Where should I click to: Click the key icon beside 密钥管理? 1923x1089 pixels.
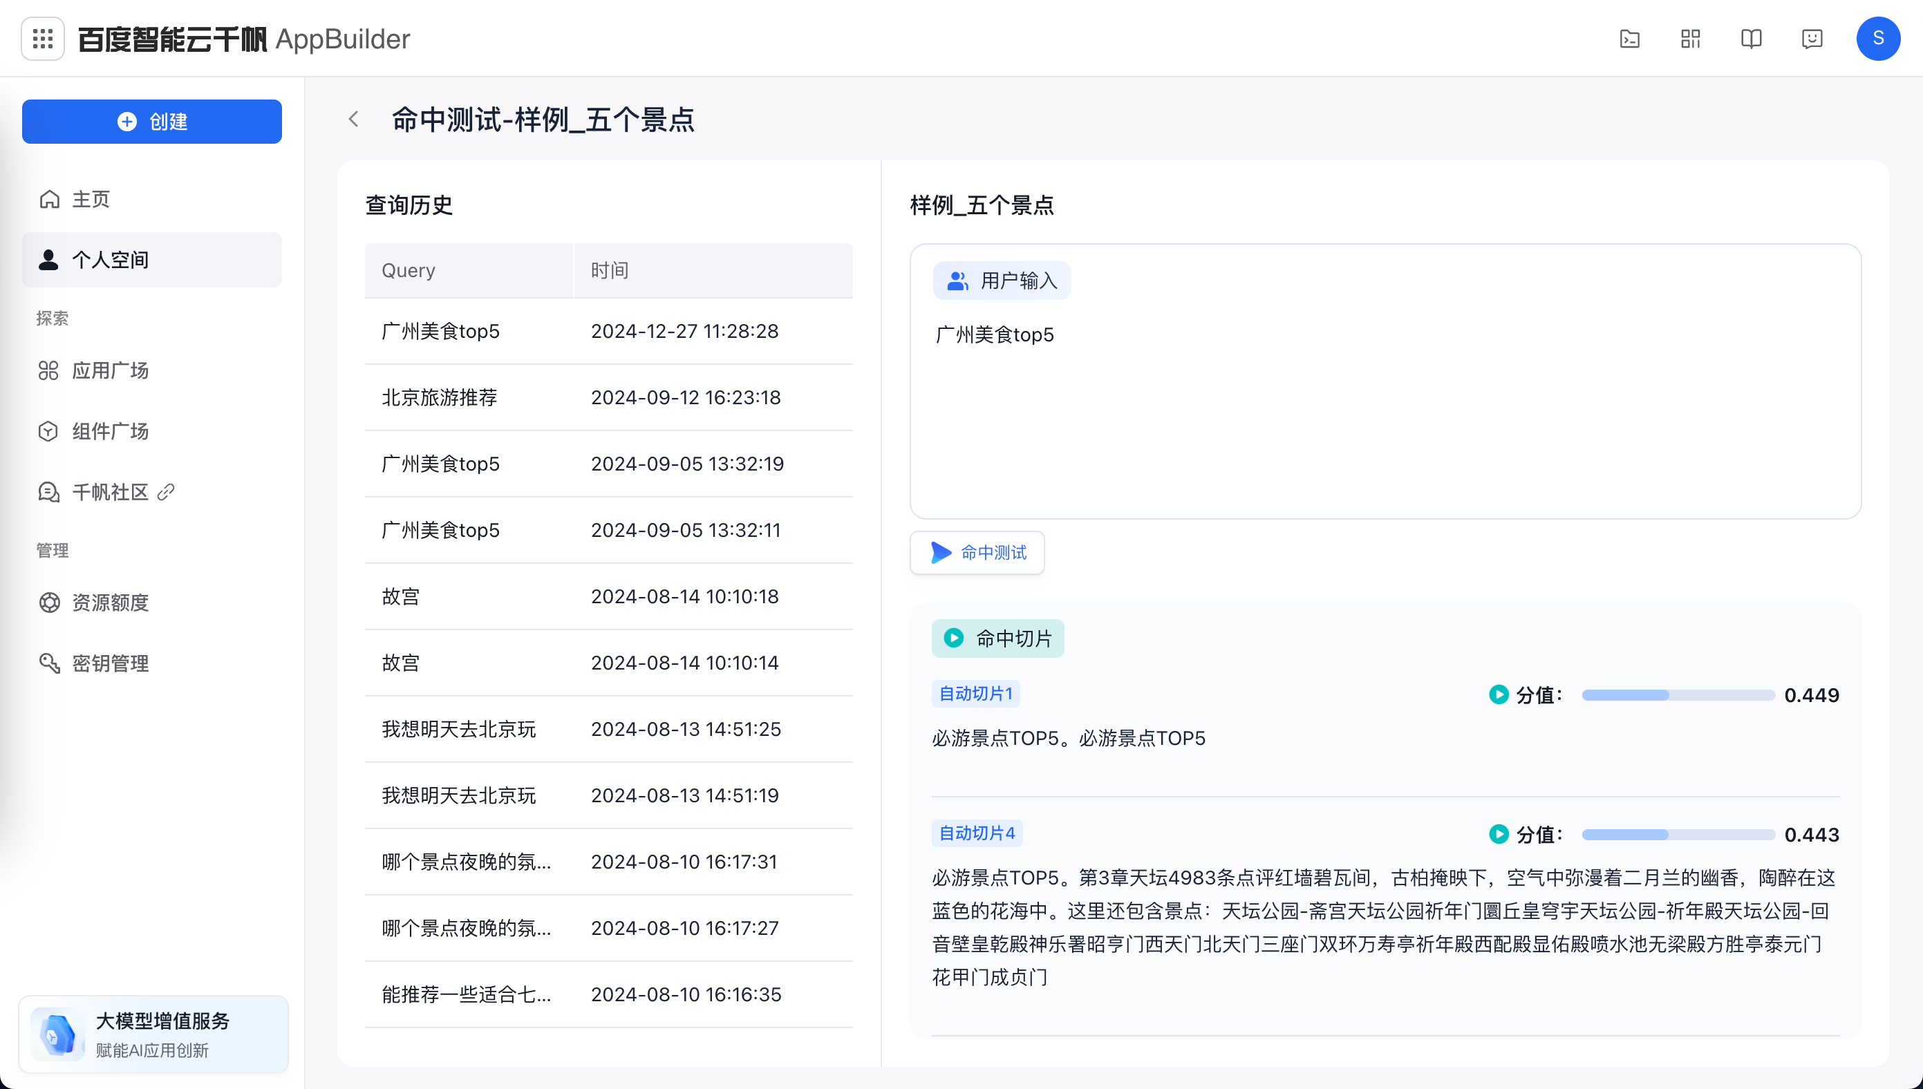click(49, 663)
